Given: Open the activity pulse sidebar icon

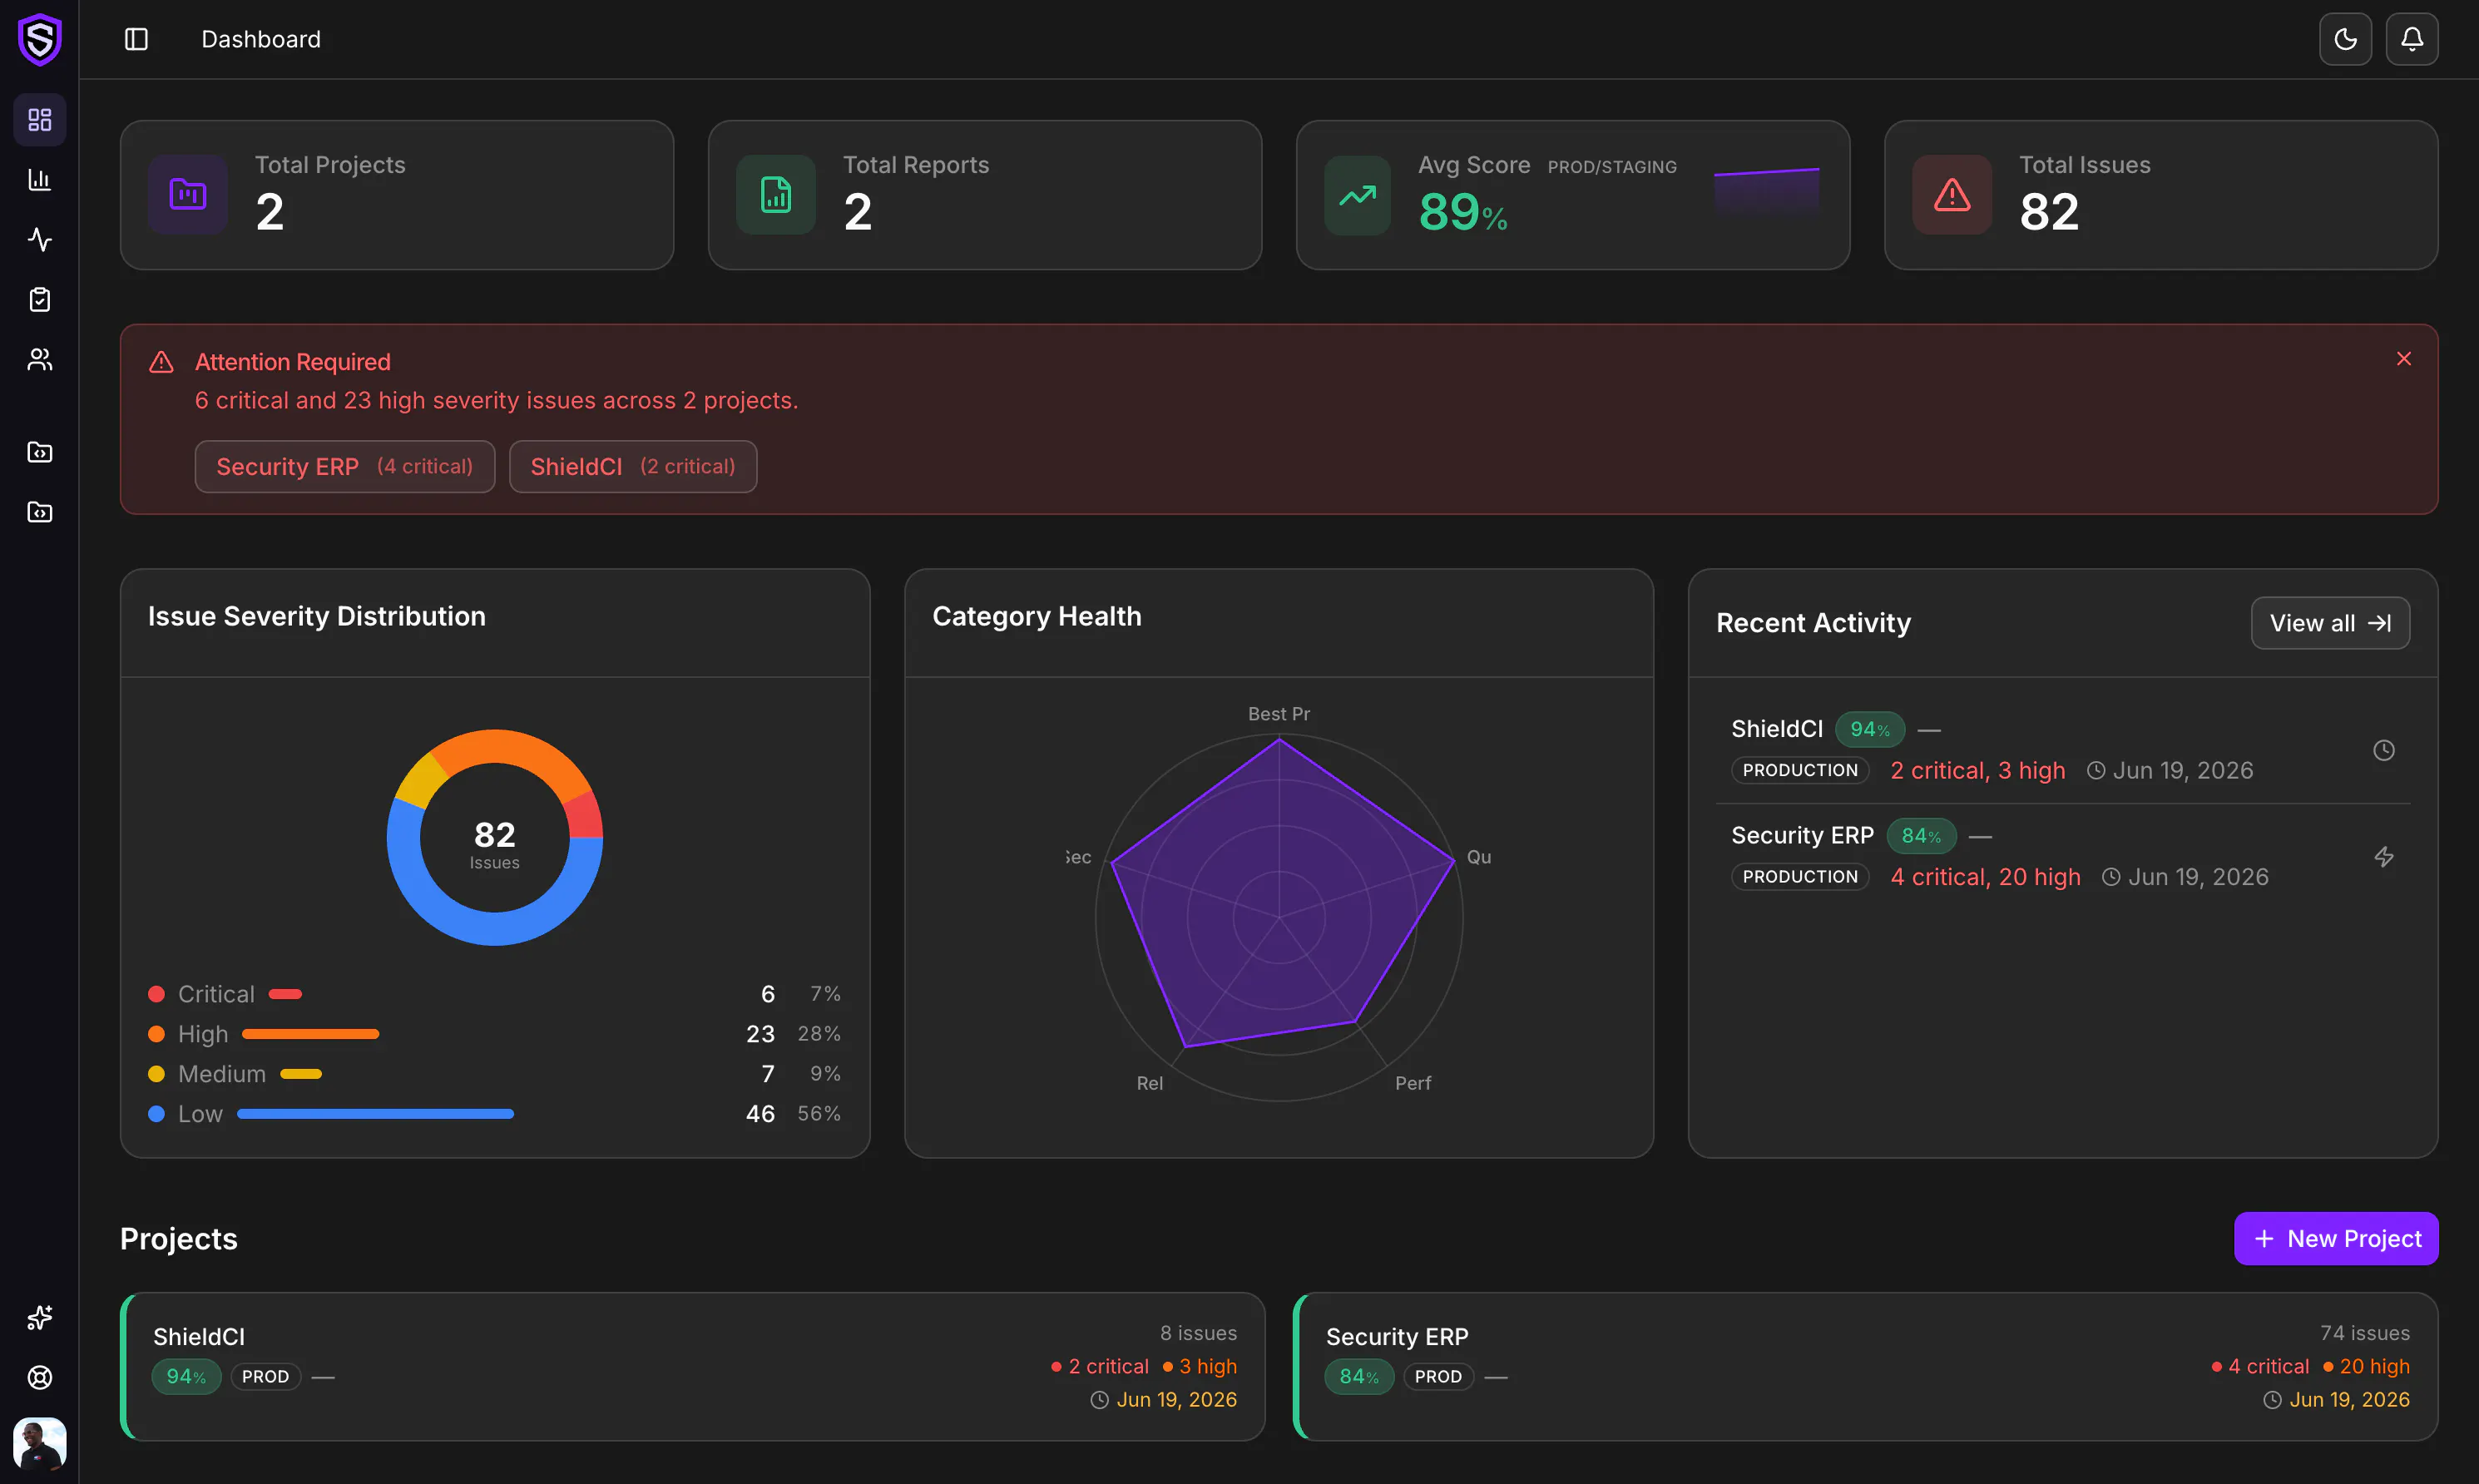Looking at the screenshot, I should [x=40, y=240].
